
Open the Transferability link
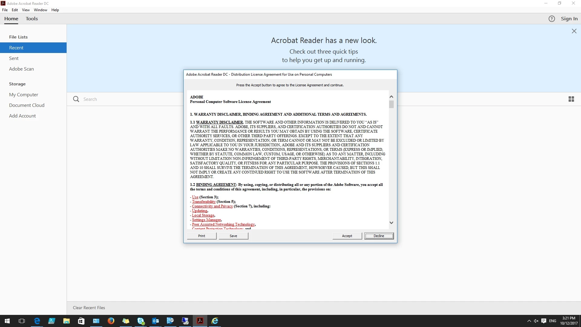point(204,202)
